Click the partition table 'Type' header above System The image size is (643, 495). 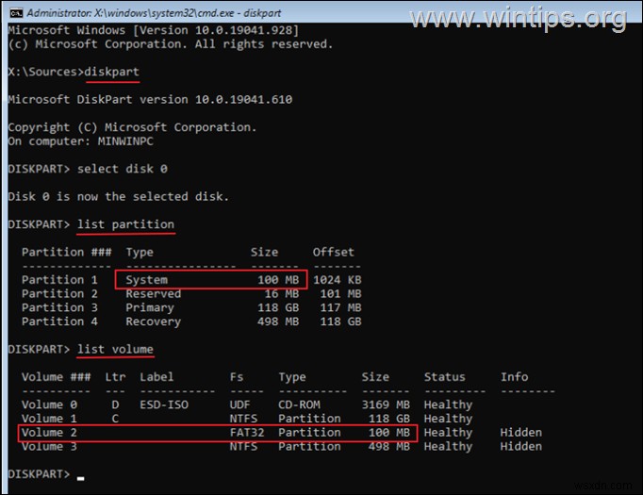140,253
